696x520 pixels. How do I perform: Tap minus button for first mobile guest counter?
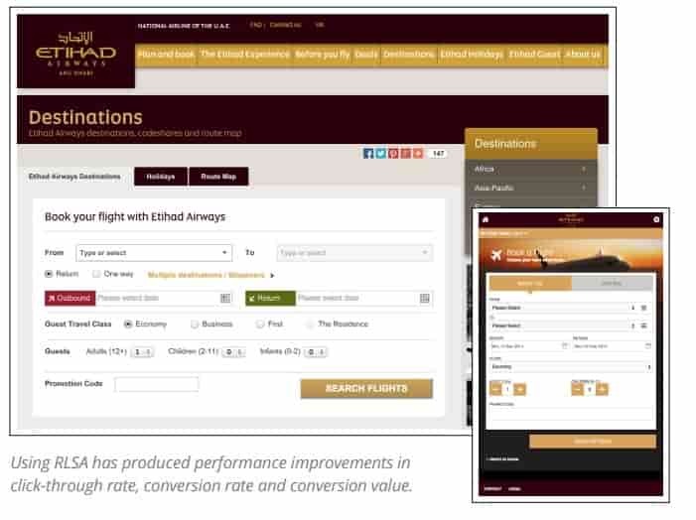point(495,390)
